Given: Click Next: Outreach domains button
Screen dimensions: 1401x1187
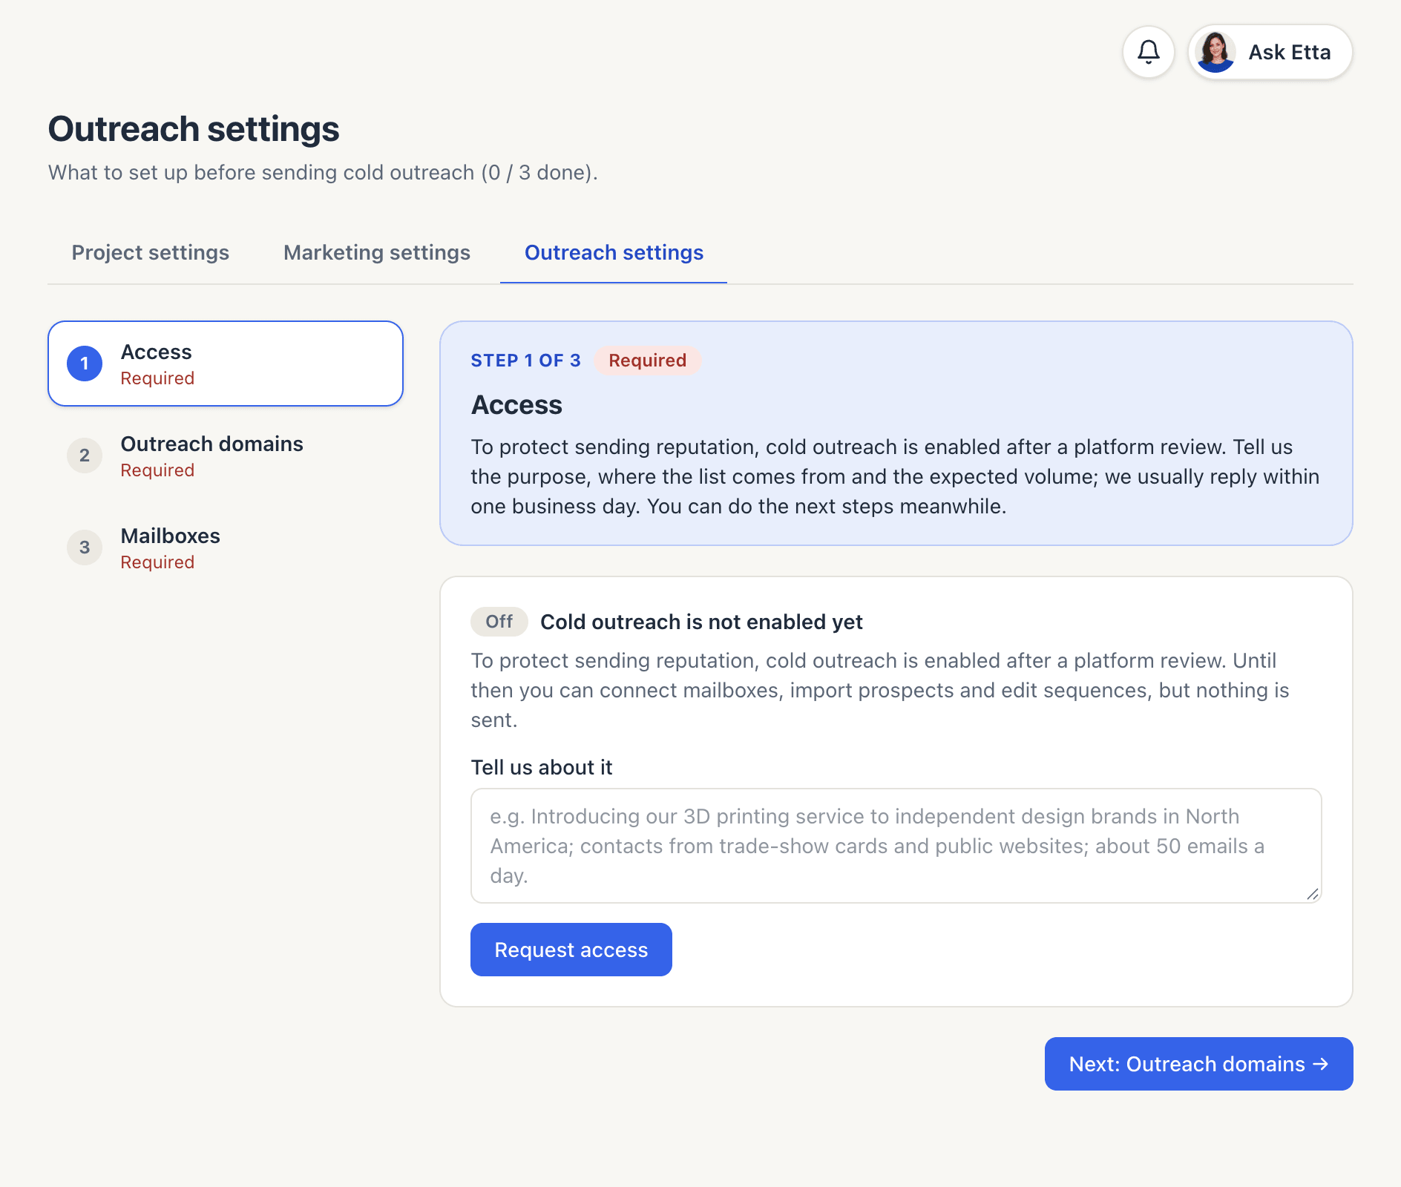Looking at the screenshot, I should point(1199,1064).
